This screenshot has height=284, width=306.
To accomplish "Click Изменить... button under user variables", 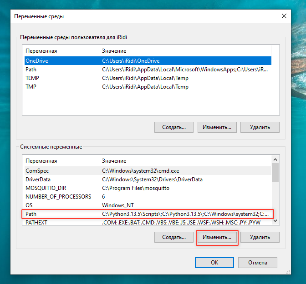I will pyautogui.click(x=217, y=127).
